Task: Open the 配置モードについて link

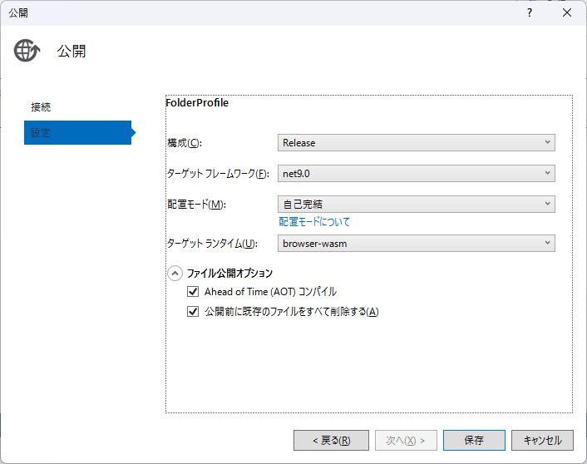Action: tap(314, 222)
